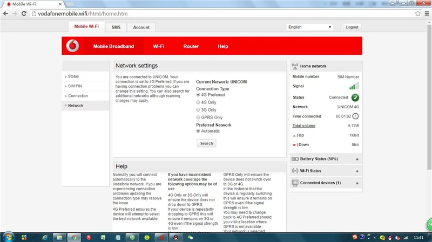This screenshot has height=242, width=432.
Task: Click the Network settings heading
Action: click(137, 66)
